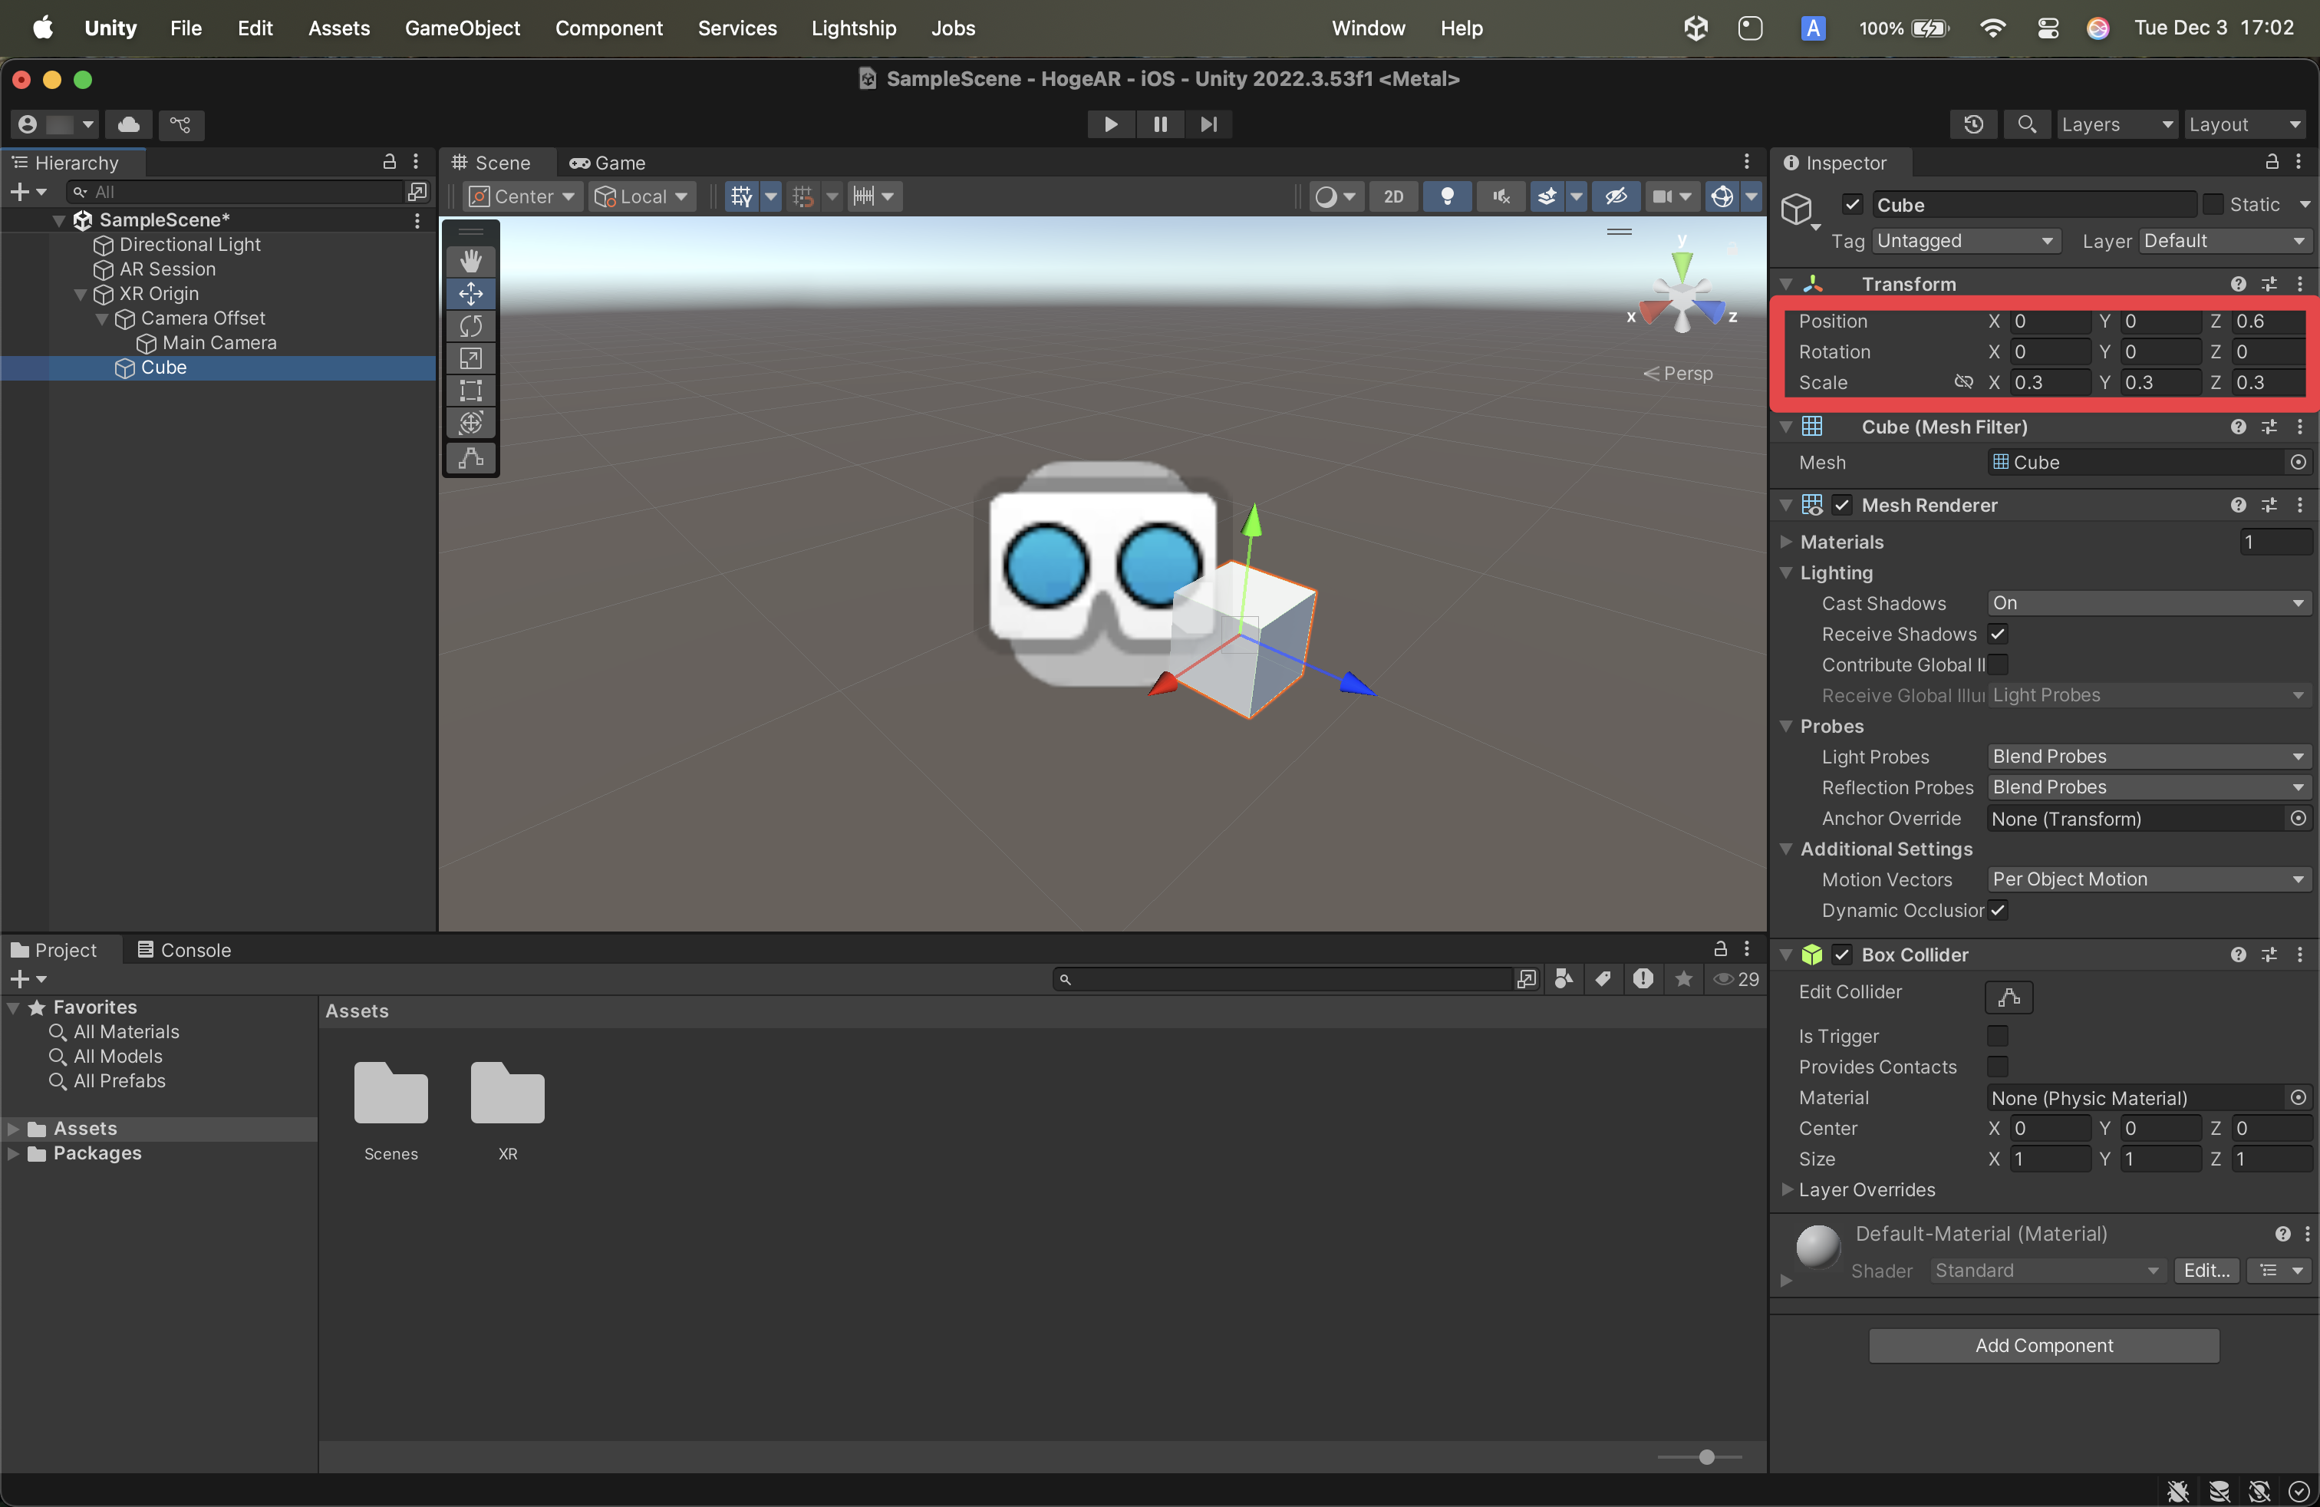The height and width of the screenshot is (1507, 2320).
Task: Enable the Static checkbox
Action: (x=2213, y=205)
